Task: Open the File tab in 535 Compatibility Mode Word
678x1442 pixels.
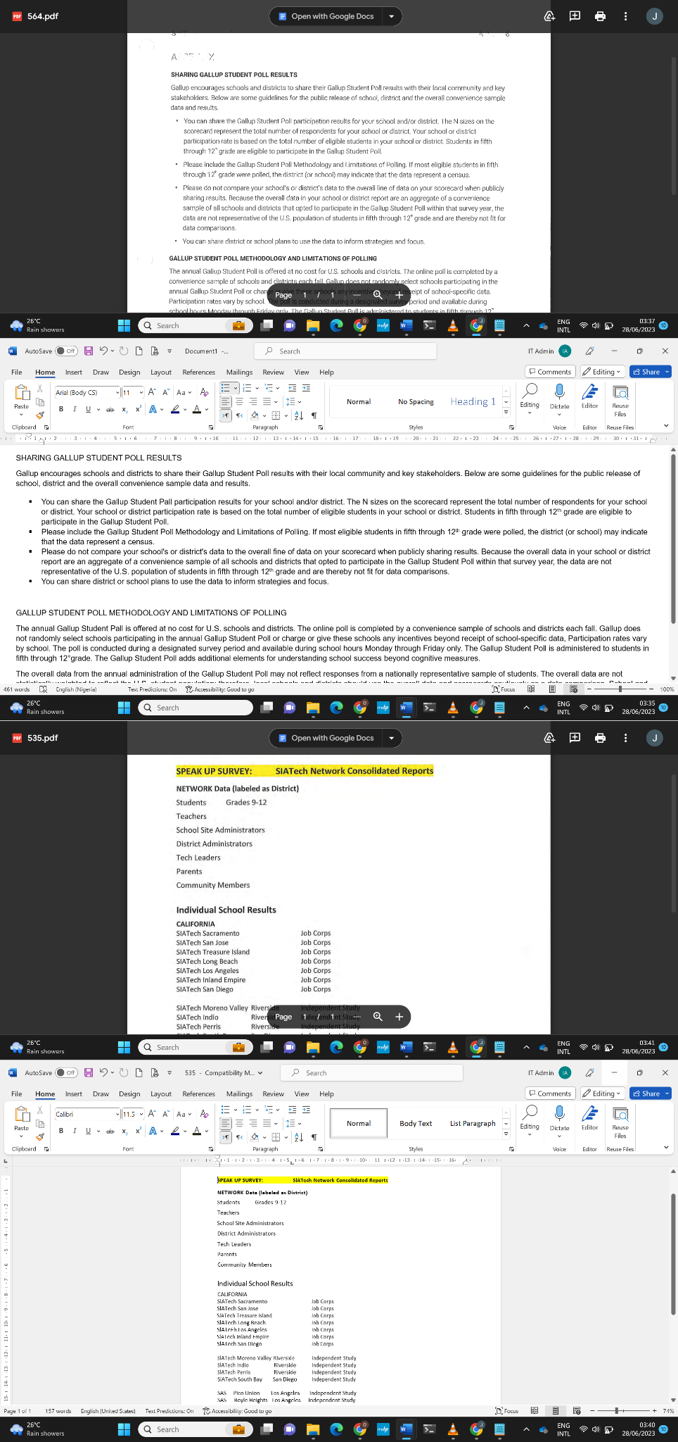Action: tap(16, 1094)
